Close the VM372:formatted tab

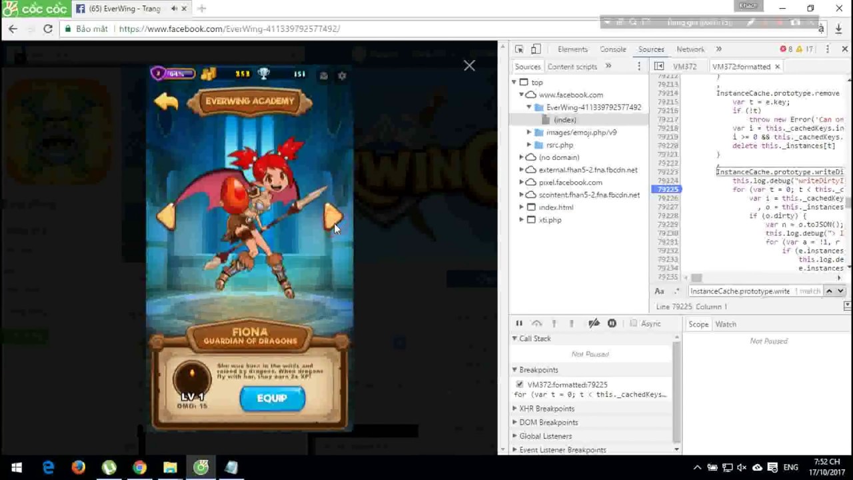click(777, 67)
